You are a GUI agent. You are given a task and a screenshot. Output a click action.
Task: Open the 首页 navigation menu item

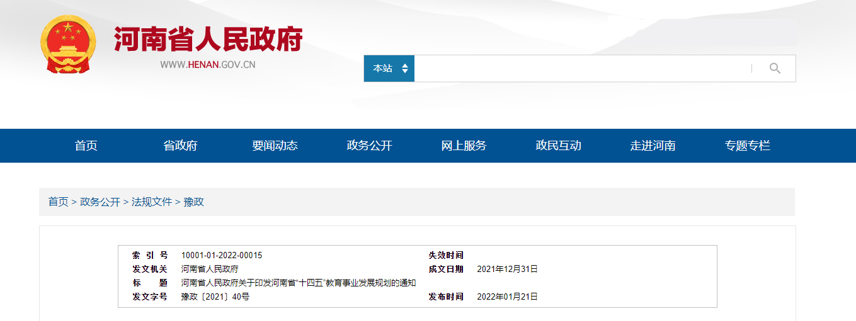click(x=86, y=146)
